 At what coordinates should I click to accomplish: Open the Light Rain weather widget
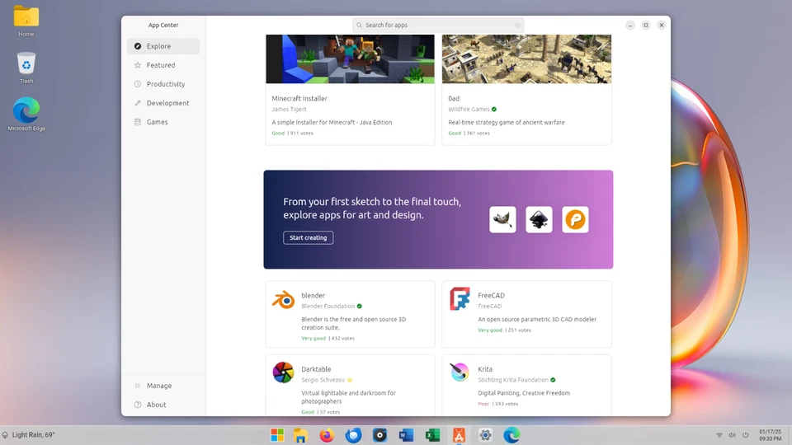(x=28, y=435)
